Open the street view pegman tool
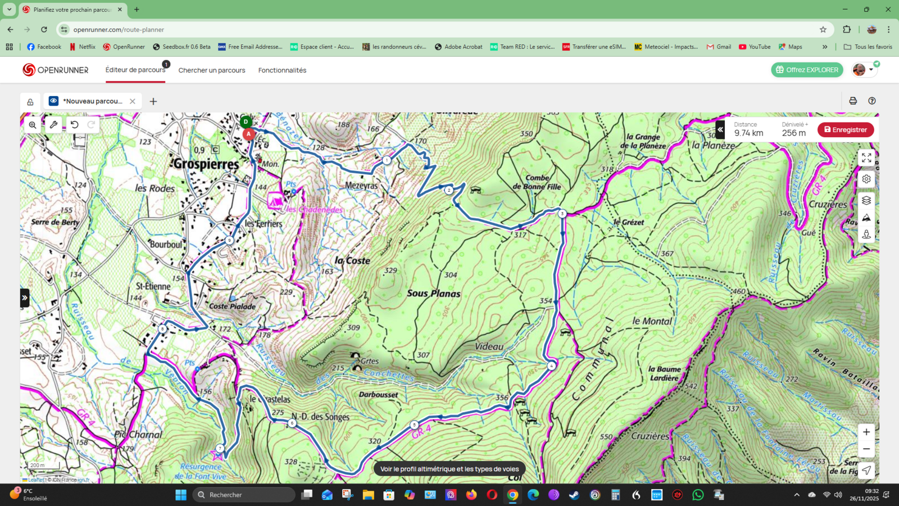This screenshot has width=899, height=506. pos(866,234)
